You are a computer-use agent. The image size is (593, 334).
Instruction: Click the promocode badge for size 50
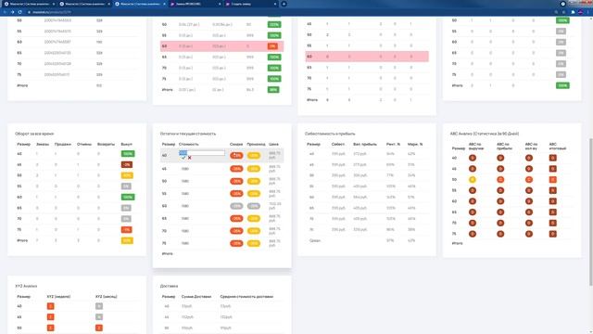click(254, 182)
